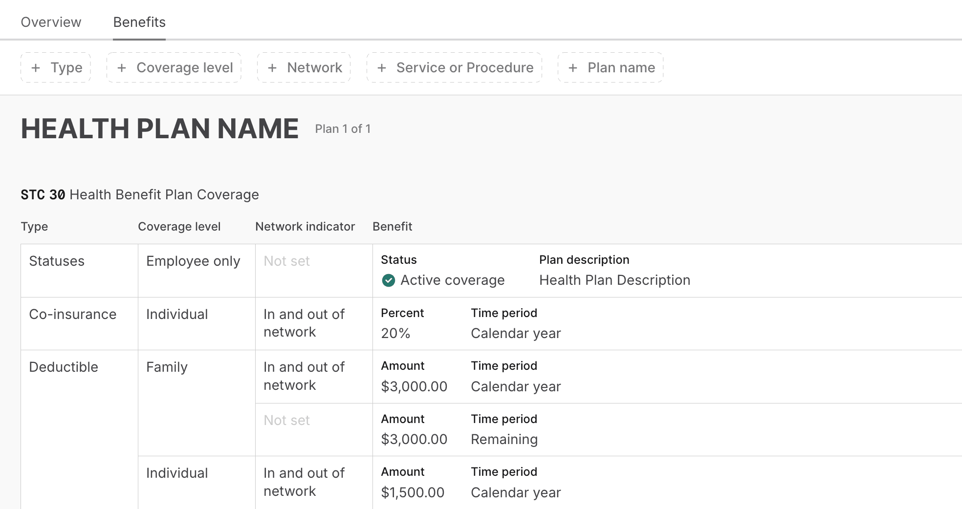Image resolution: width=962 pixels, height=509 pixels.
Task: Select the Family deductible row
Action: [x=167, y=367]
